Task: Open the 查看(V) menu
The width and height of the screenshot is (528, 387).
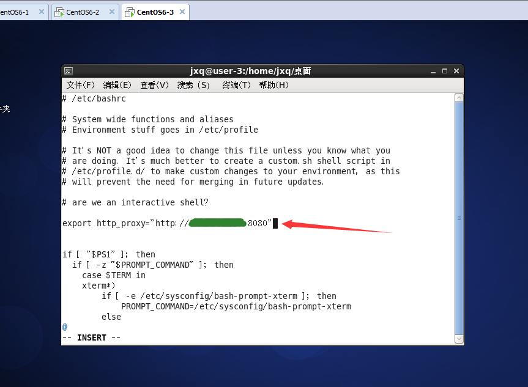Action: pyautogui.click(x=154, y=85)
